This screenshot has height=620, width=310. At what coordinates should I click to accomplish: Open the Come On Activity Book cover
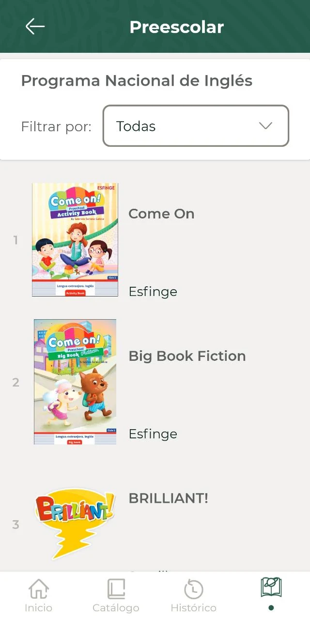(75, 240)
